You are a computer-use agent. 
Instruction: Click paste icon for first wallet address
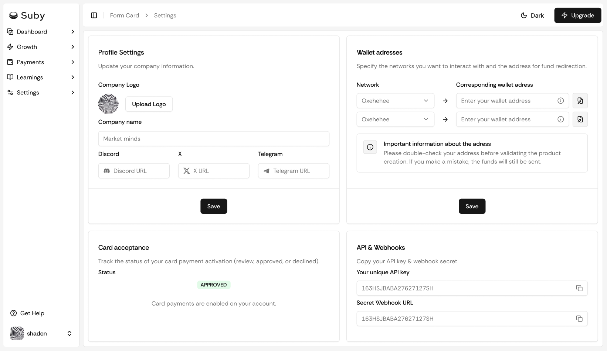click(x=580, y=101)
